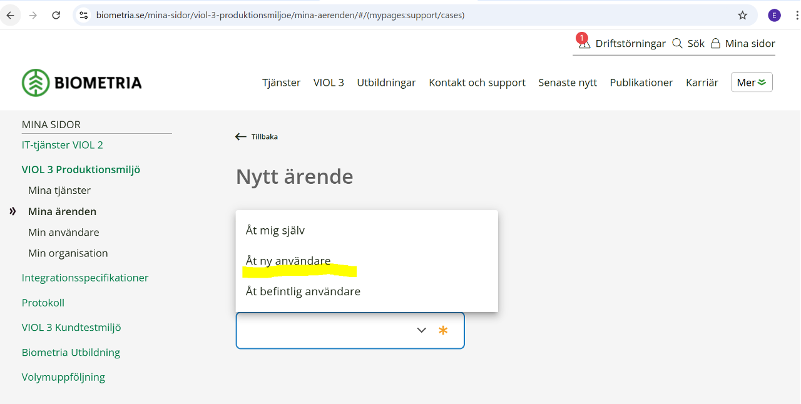Go to Kontakt och support menu

click(477, 83)
